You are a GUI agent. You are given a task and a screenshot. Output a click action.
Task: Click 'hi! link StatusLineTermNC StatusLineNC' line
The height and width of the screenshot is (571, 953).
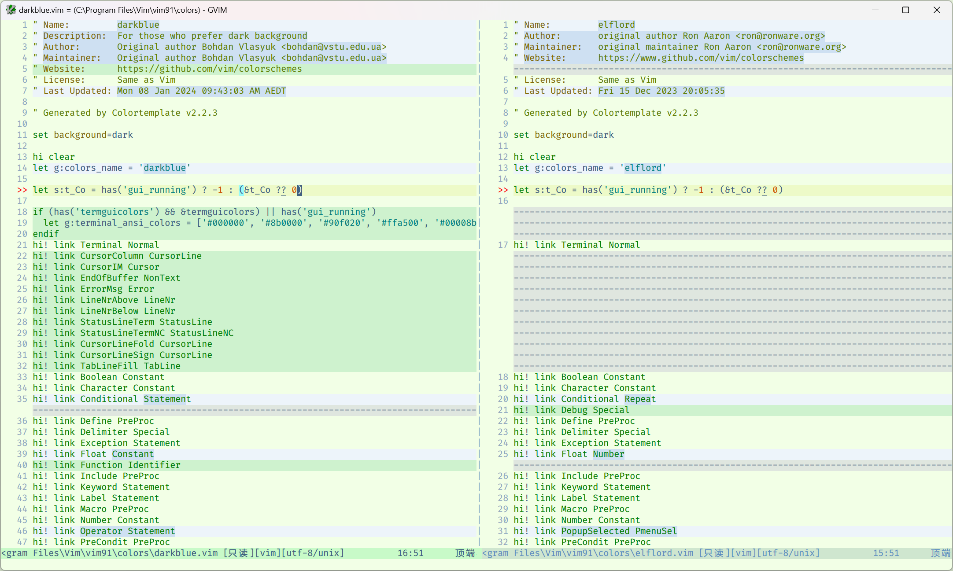click(133, 333)
